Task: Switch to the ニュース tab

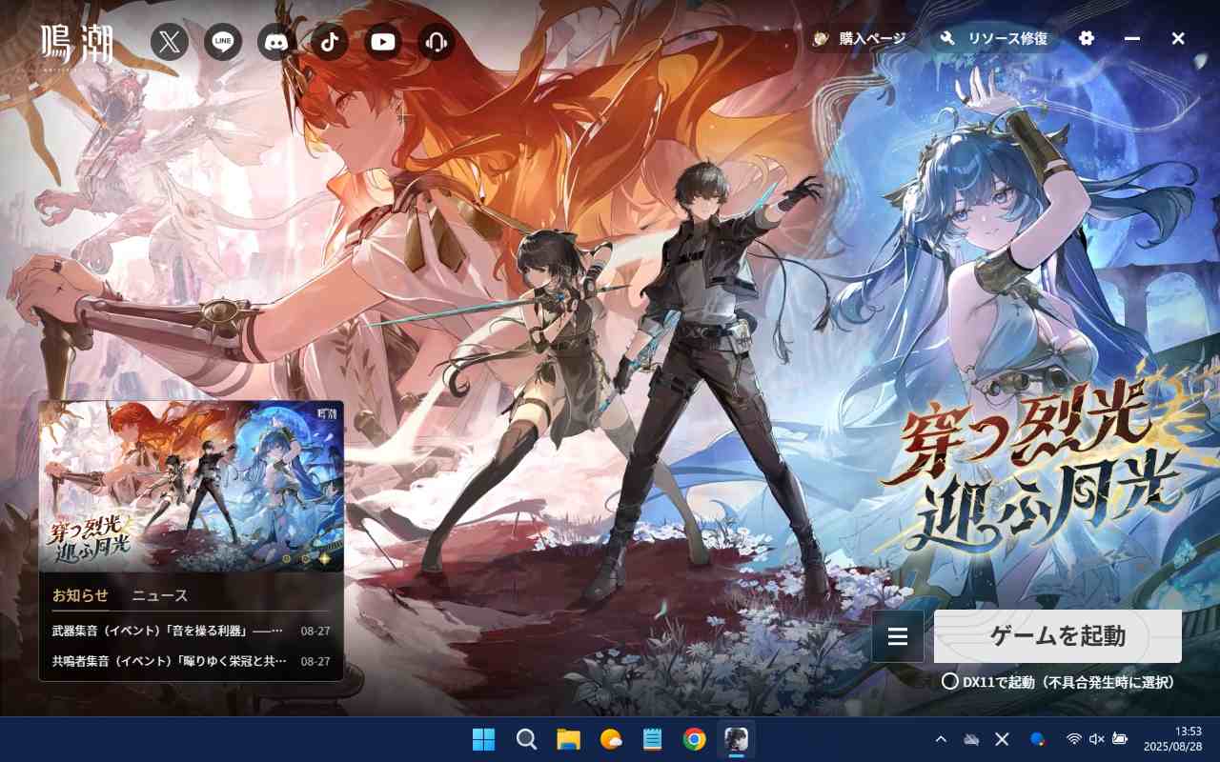Action: tap(159, 595)
